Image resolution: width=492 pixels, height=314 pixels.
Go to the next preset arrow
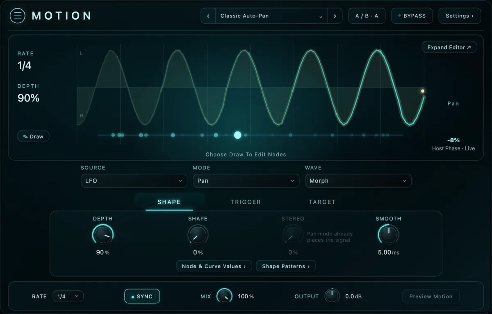pyautogui.click(x=335, y=16)
